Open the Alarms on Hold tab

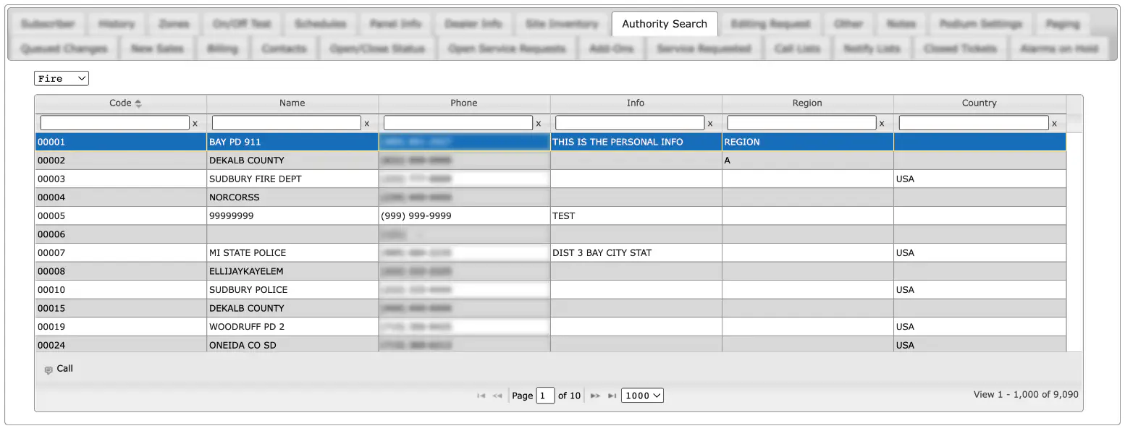tap(1059, 49)
